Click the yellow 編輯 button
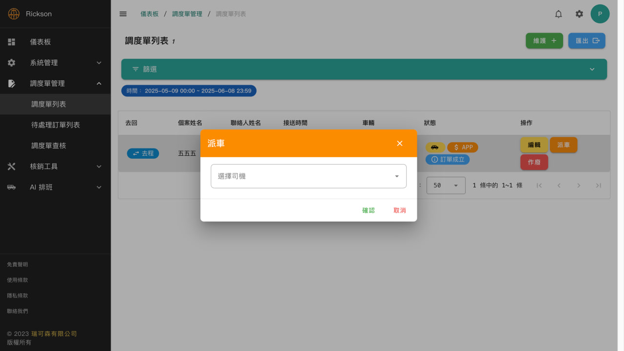Image resolution: width=624 pixels, height=351 pixels. [534, 145]
